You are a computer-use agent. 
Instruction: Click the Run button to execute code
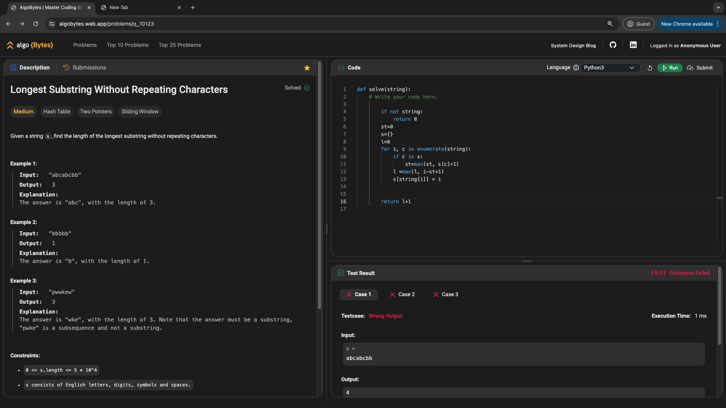click(x=670, y=68)
